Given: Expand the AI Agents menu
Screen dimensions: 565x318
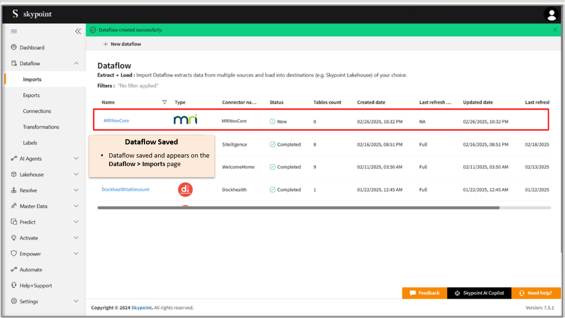Looking at the screenshot, I should coord(76,159).
